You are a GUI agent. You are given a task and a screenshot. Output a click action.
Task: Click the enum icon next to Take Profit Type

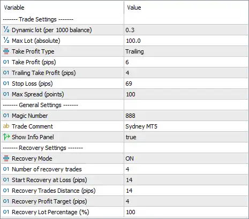point(6,51)
